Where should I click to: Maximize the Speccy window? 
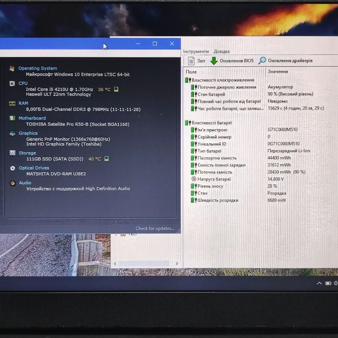coord(155,44)
